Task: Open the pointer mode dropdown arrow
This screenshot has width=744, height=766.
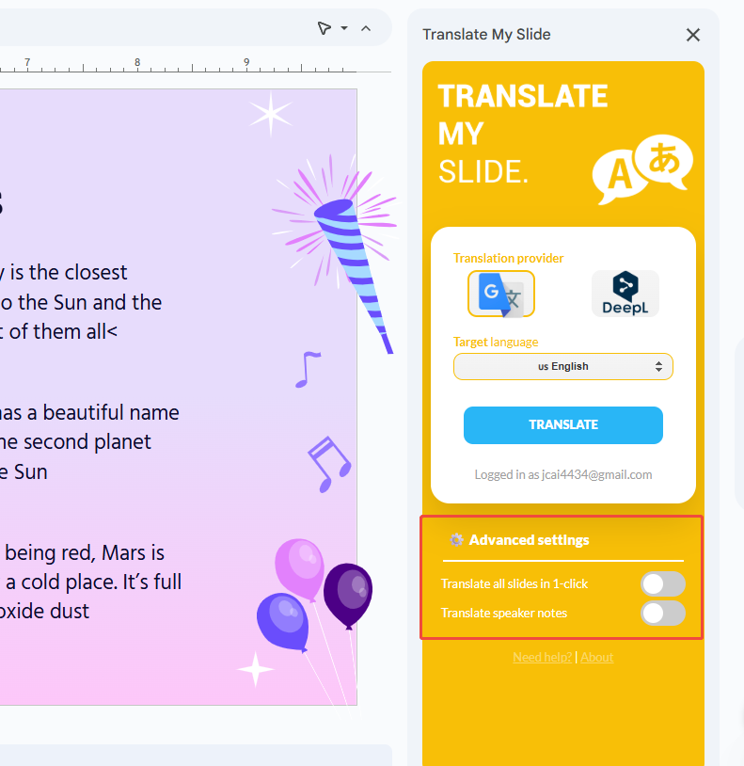Action: tap(344, 28)
